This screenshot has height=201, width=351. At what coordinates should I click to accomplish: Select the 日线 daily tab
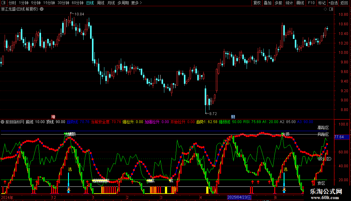coord(90,3)
